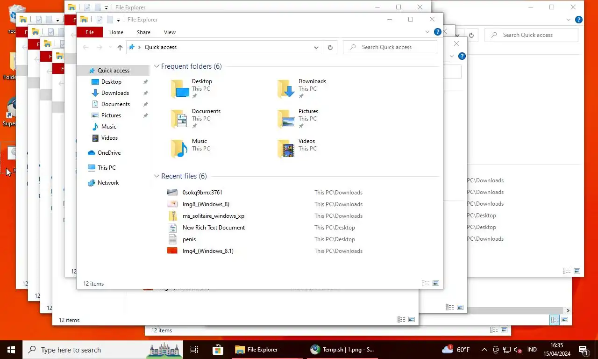Viewport: 598px width, 359px height.
Task: Open the notification center icon
Action: coord(583,350)
